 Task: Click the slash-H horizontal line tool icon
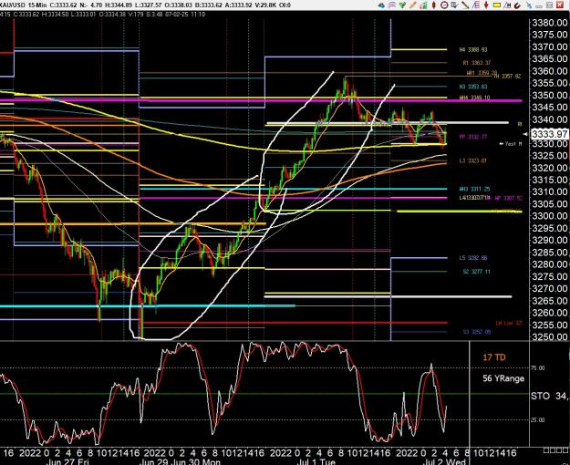pos(507,5)
